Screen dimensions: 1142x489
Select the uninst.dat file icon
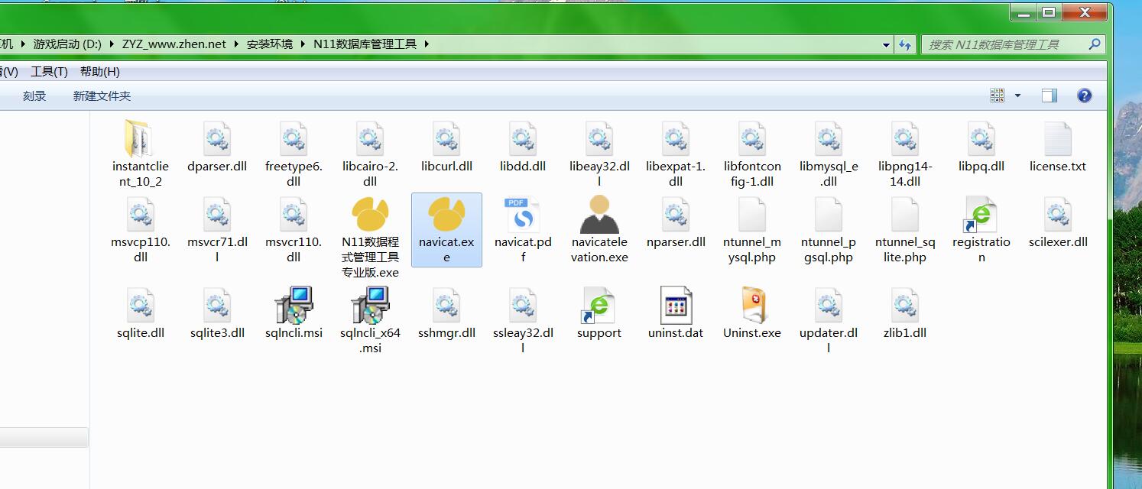(x=676, y=306)
